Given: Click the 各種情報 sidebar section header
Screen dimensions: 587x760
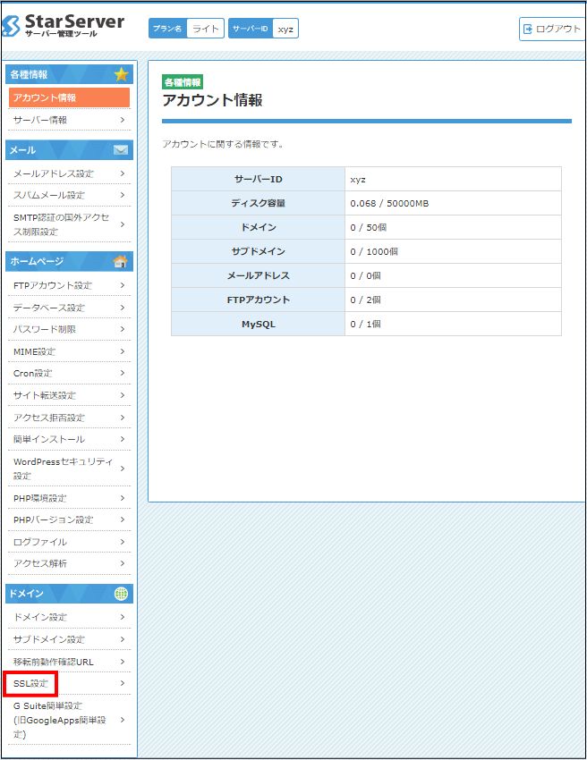Looking at the screenshot, I should pyautogui.click(x=70, y=74).
